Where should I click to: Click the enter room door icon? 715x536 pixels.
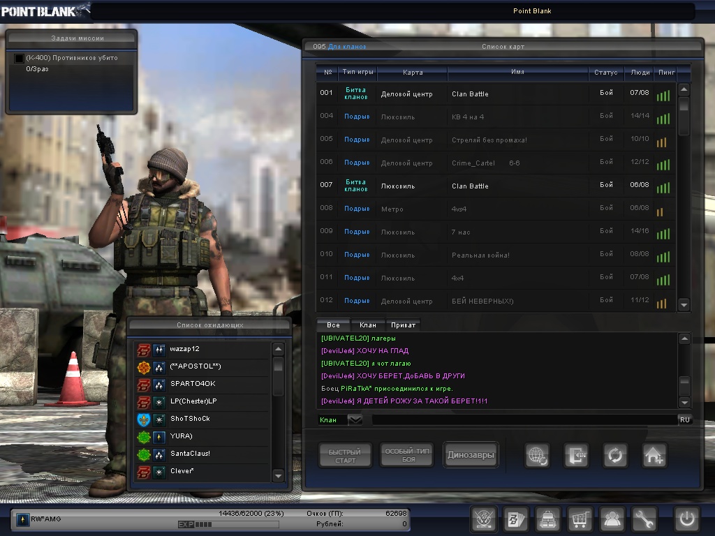(x=577, y=456)
